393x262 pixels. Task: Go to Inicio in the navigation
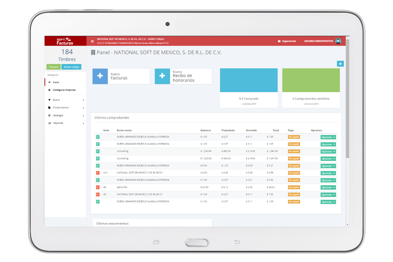pos(56,83)
